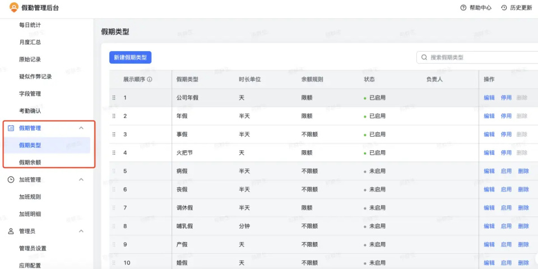Image resolution: width=538 pixels, height=269 pixels.
Task: Click 停用 for the 火把节 row
Action: coord(506,152)
